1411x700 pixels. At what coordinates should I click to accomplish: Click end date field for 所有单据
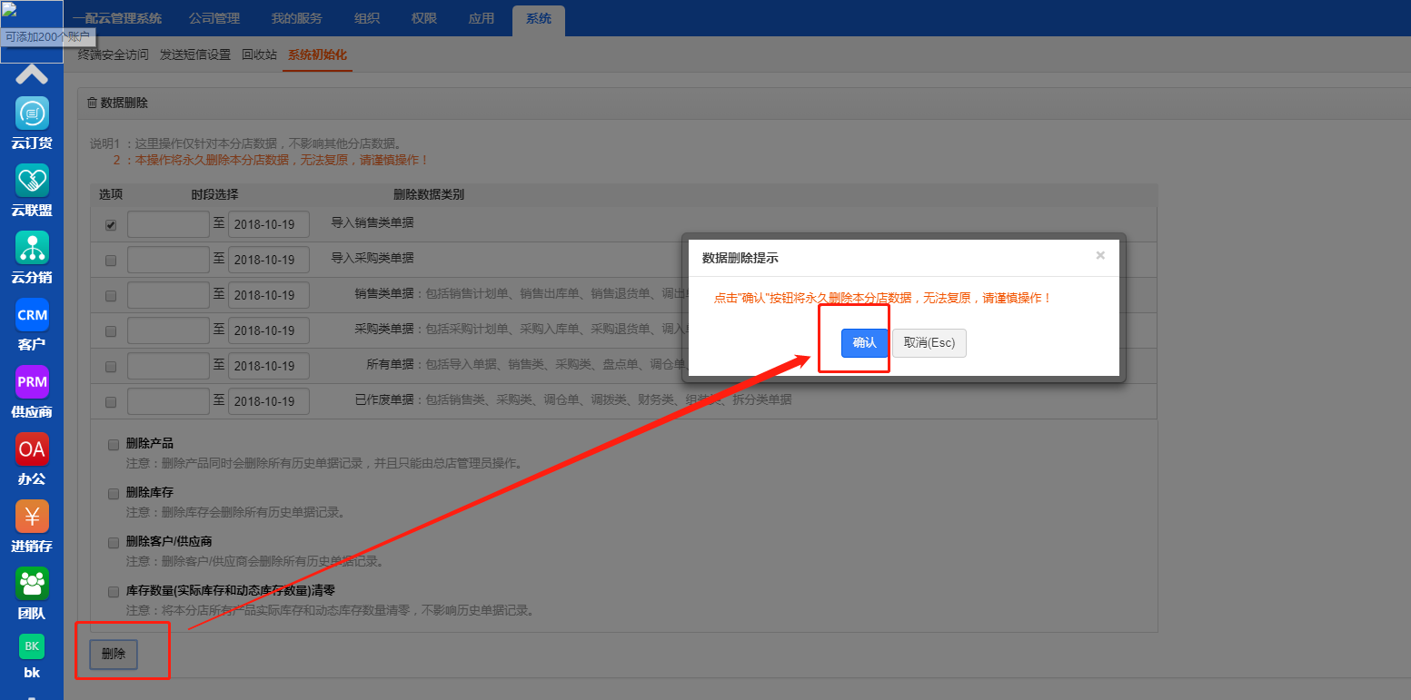(269, 366)
